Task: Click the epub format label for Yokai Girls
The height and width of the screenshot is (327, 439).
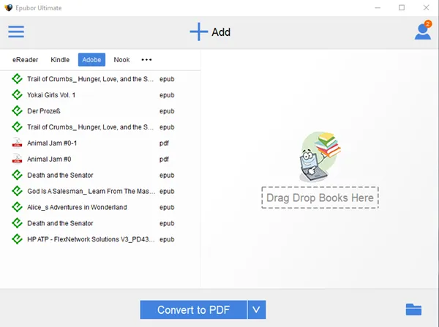Action: click(x=167, y=95)
